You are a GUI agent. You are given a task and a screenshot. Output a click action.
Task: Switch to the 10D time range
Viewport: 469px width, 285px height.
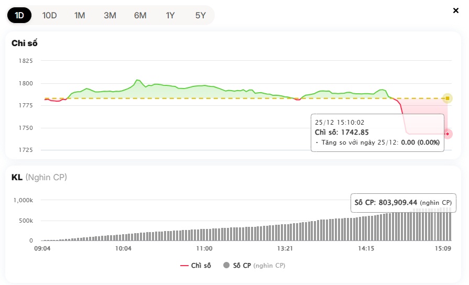pos(49,15)
